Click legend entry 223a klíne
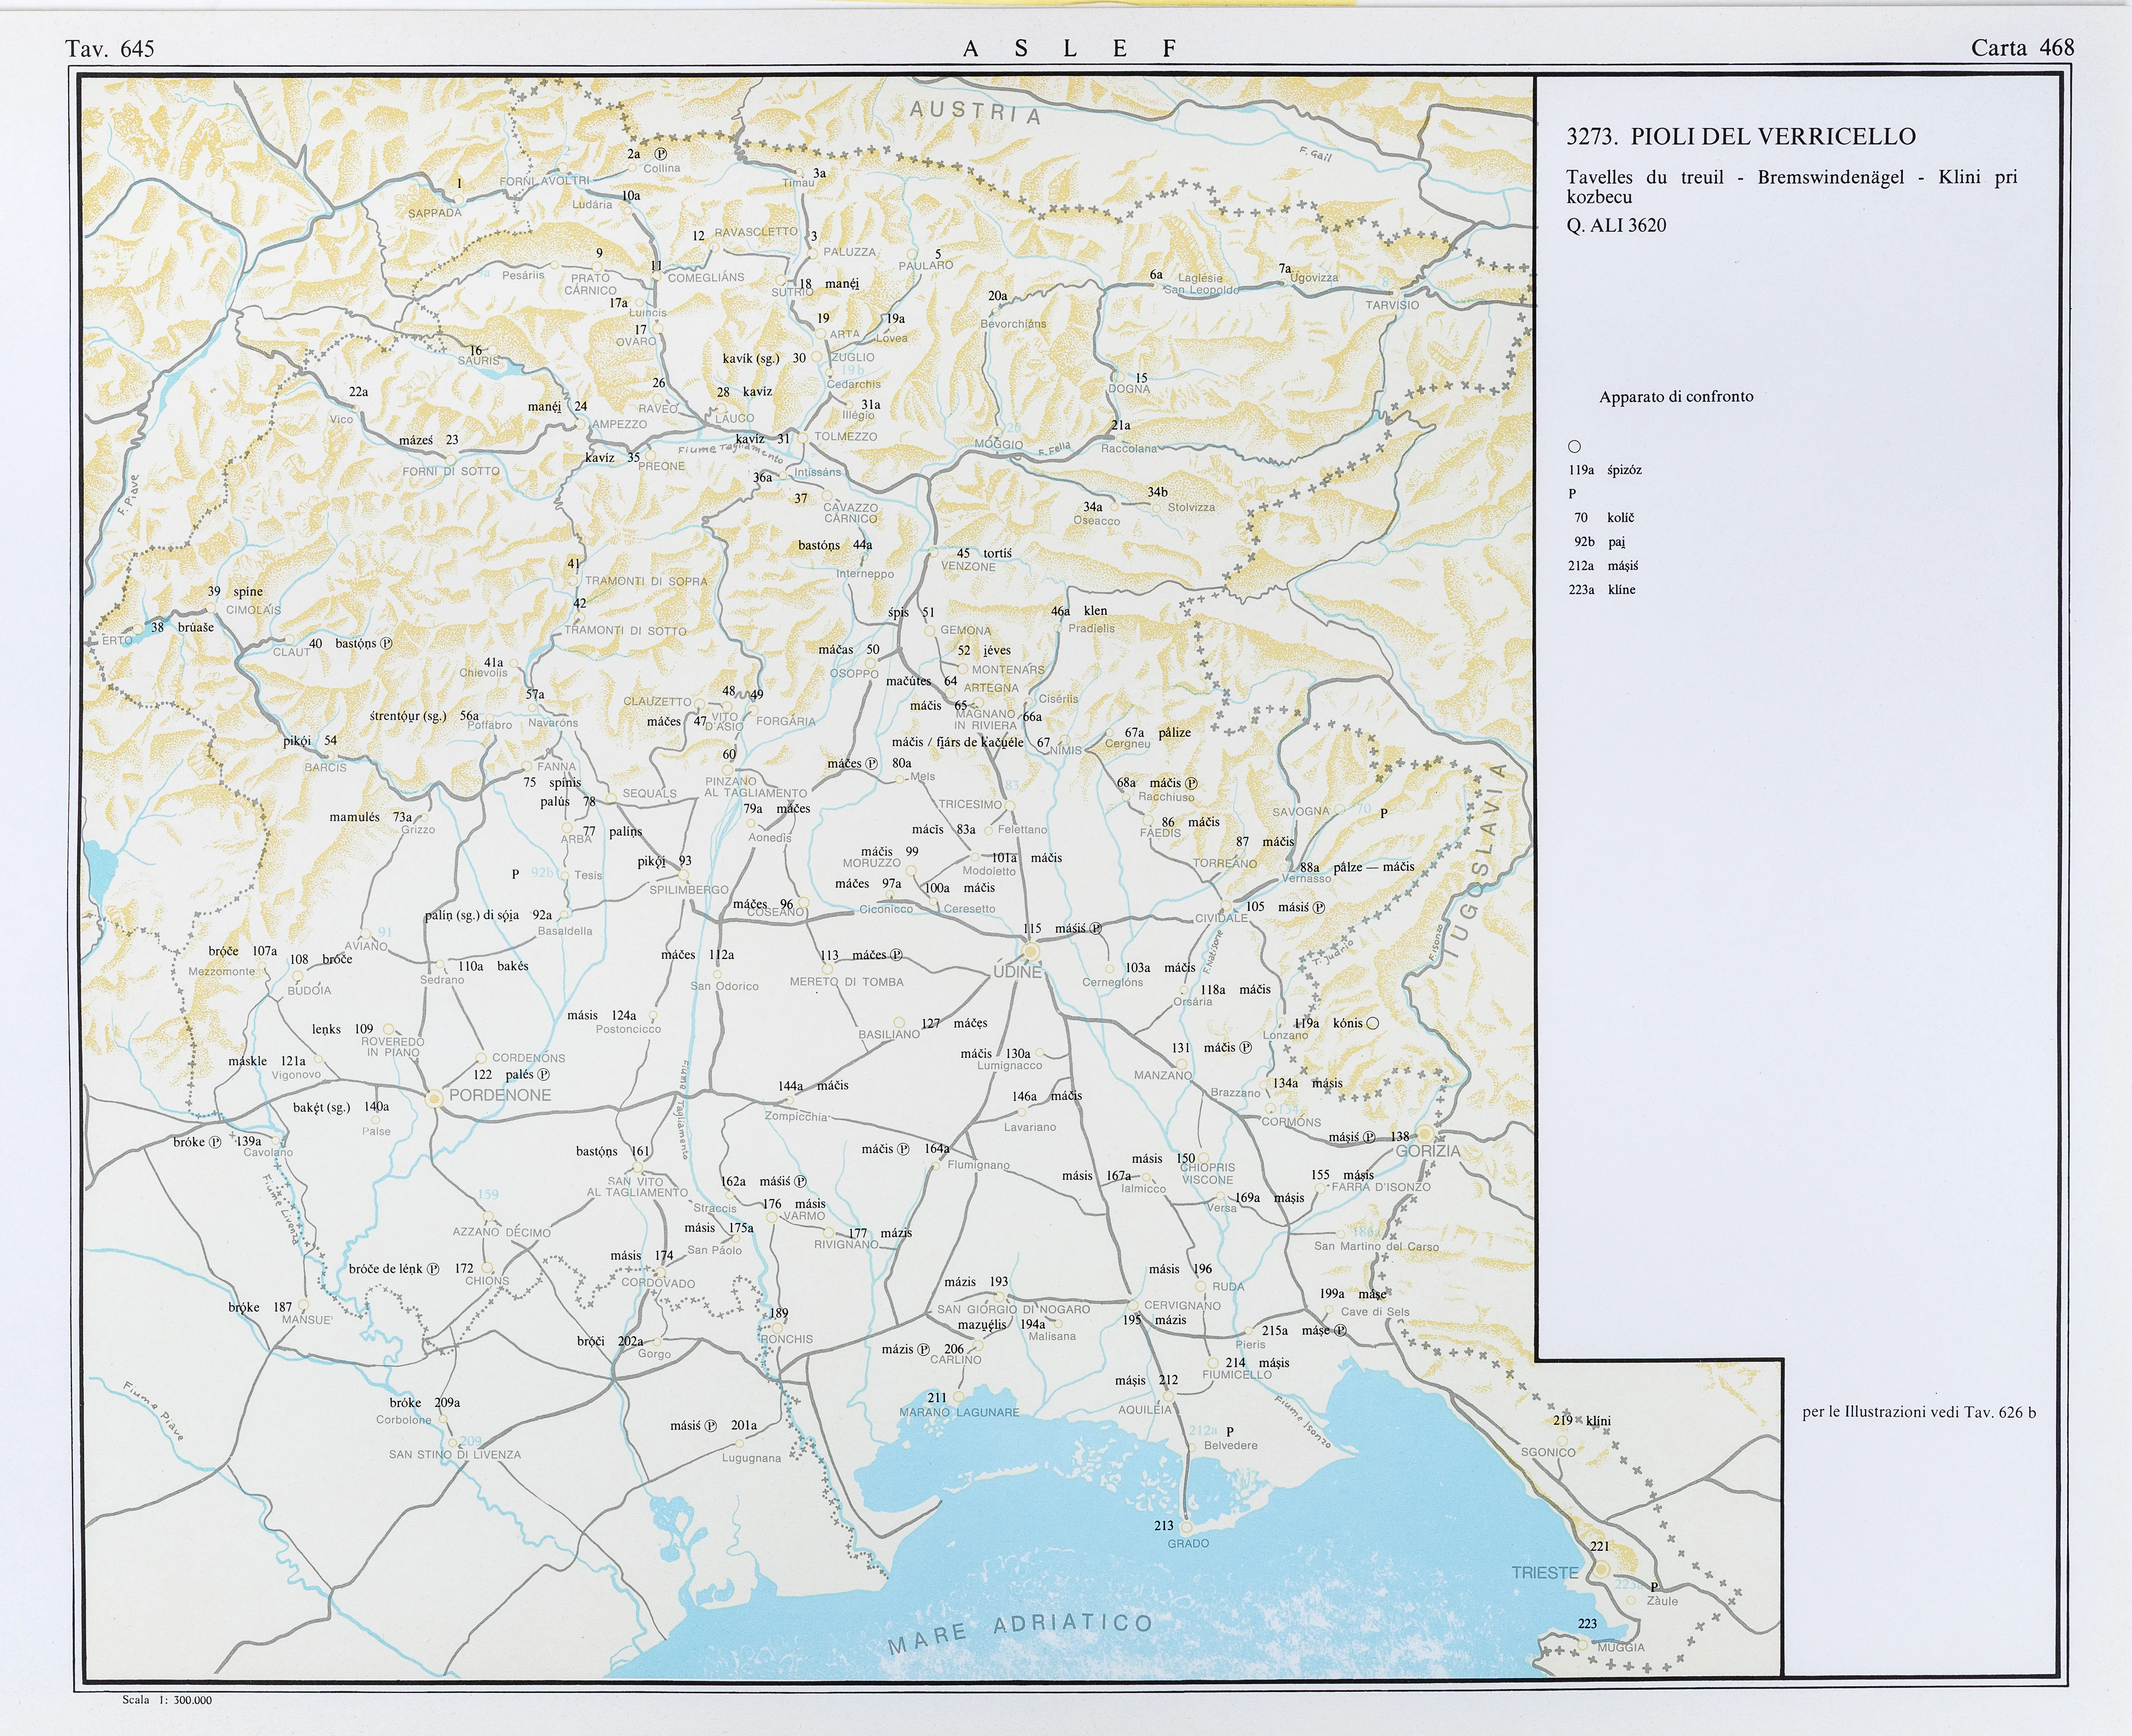2132x1736 pixels. pyautogui.click(x=1602, y=590)
